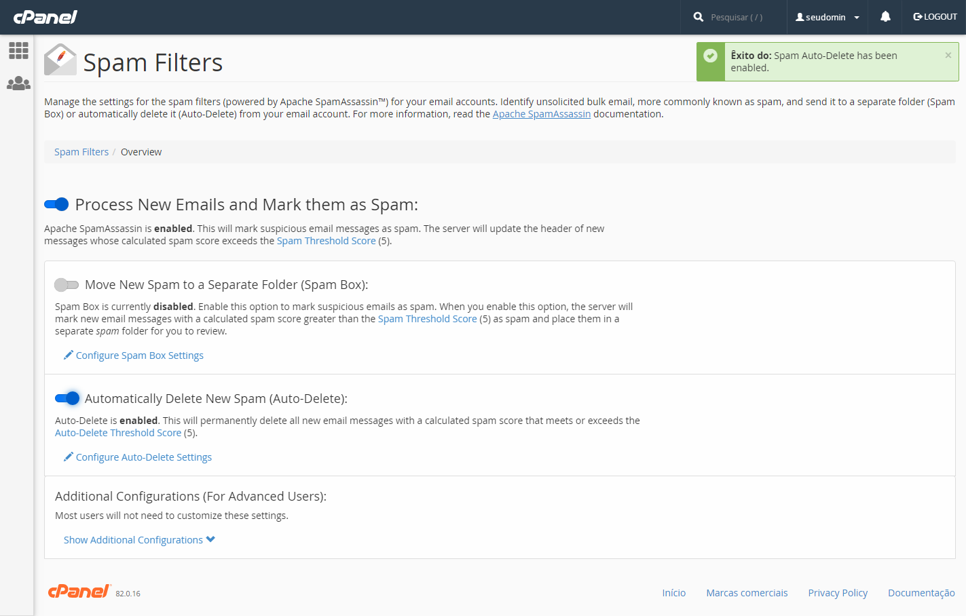Click the Pesquisar search field
The image size is (966, 616).
click(x=744, y=17)
